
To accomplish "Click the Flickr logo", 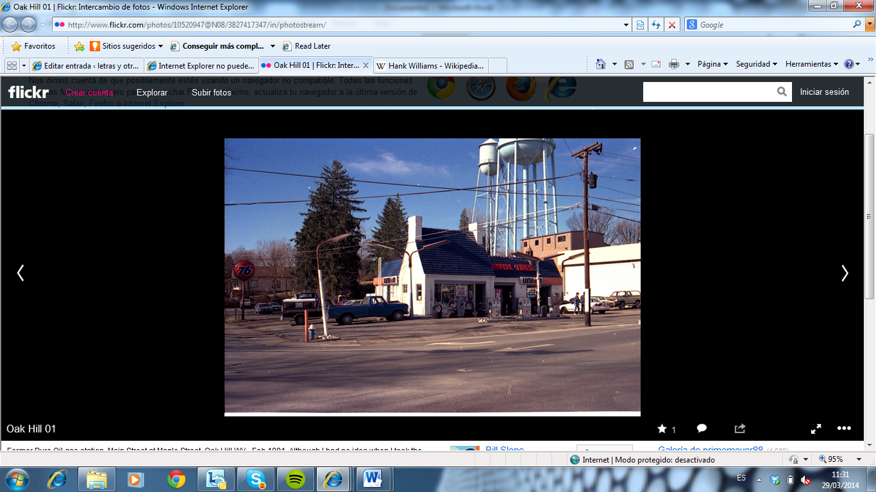I will click(x=28, y=92).
